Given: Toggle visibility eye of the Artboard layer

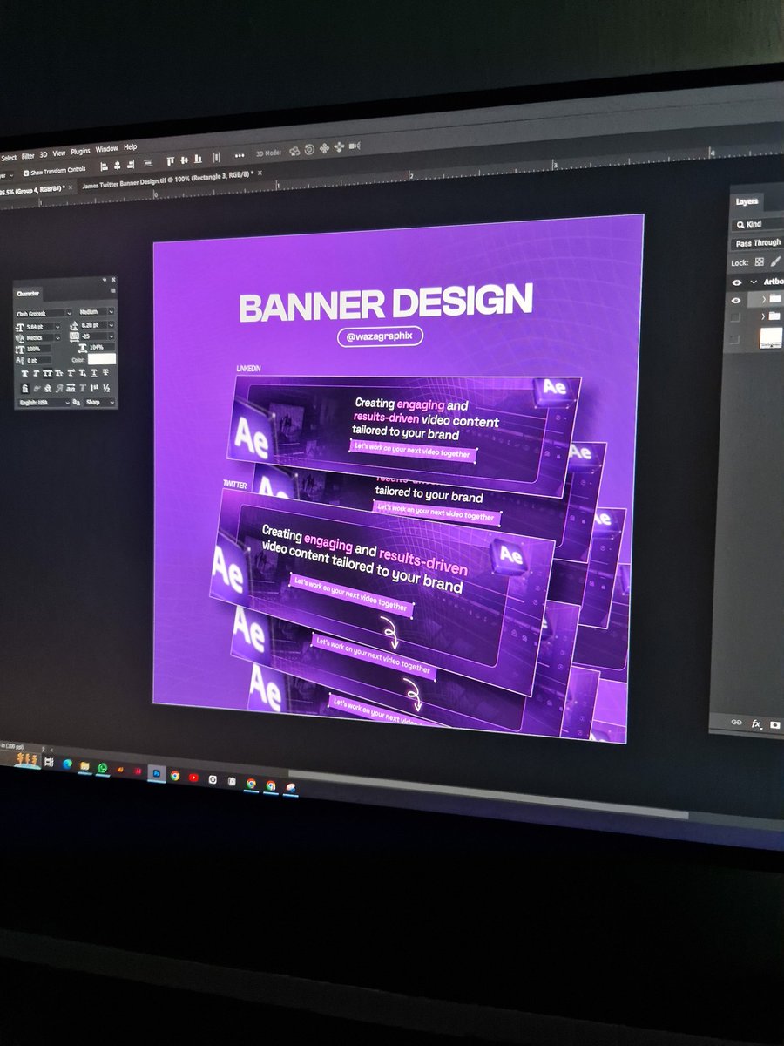Looking at the screenshot, I should tap(737, 282).
